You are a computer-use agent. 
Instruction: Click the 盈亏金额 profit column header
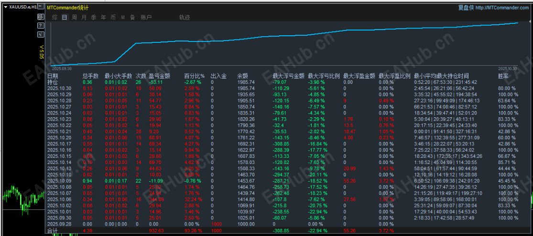point(160,76)
